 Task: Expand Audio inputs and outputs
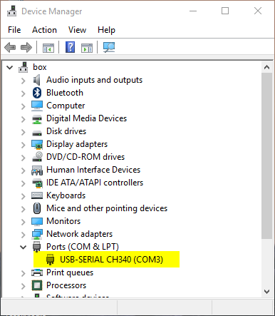point(24,81)
